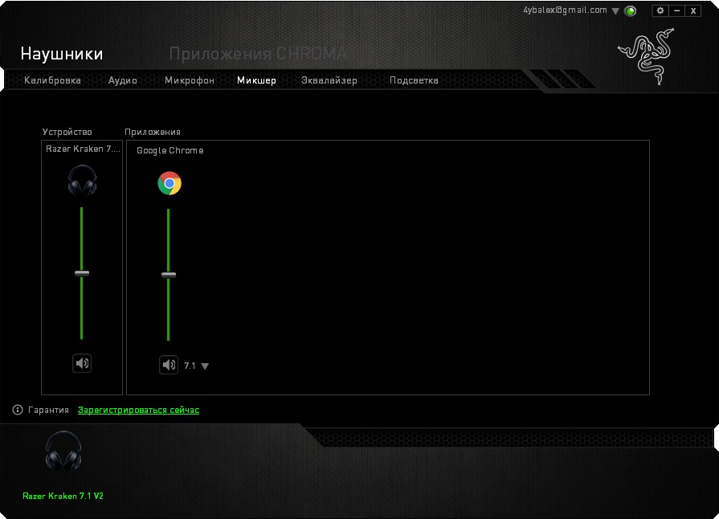This screenshot has height=519, width=719.
Task: Click the green online status indicator
Action: click(x=631, y=11)
